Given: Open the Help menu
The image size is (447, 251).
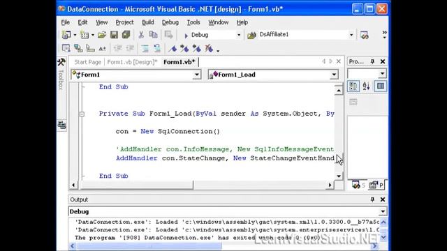Looking at the screenshot, I should tap(242, 22).
